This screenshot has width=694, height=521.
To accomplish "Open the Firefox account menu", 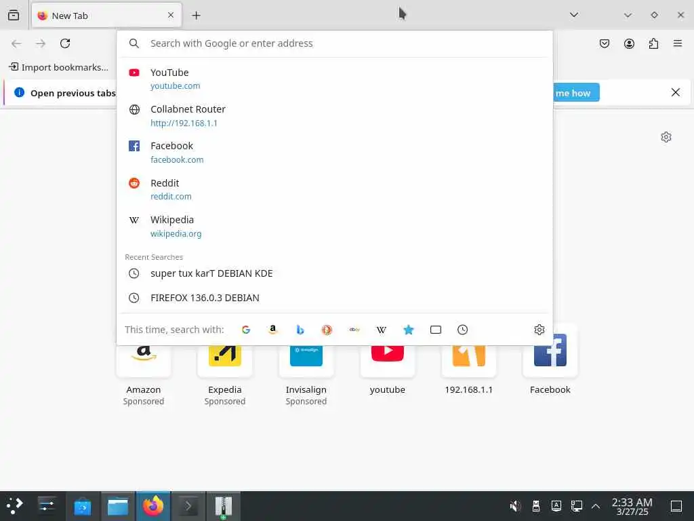I will click(x=629, y=43).
